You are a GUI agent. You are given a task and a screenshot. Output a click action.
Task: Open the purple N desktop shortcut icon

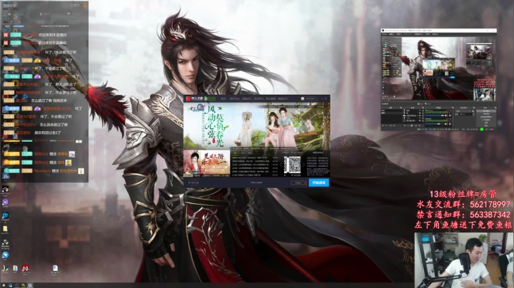pos(5,202)
